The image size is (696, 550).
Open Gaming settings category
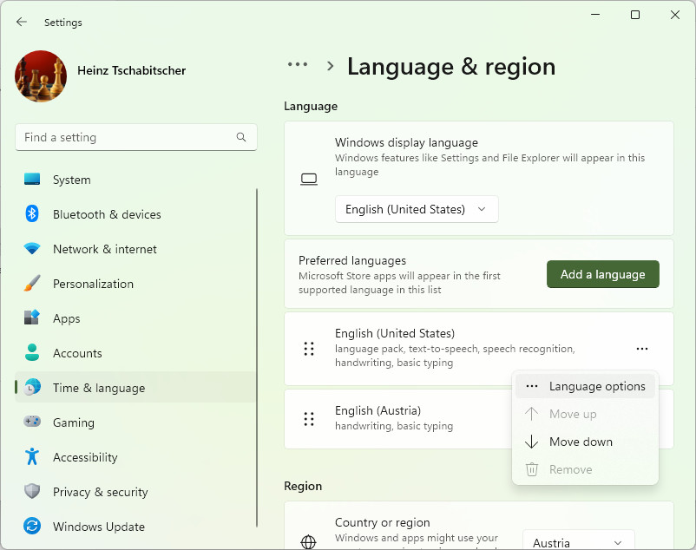pos(135,422)
